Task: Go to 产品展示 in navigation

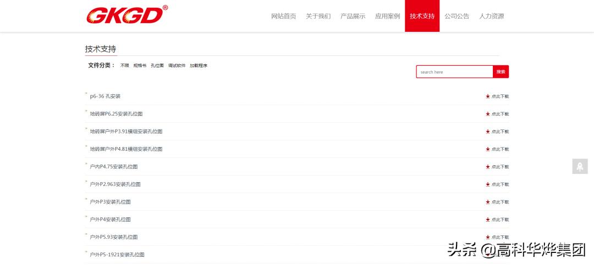Action: point(353,16)
